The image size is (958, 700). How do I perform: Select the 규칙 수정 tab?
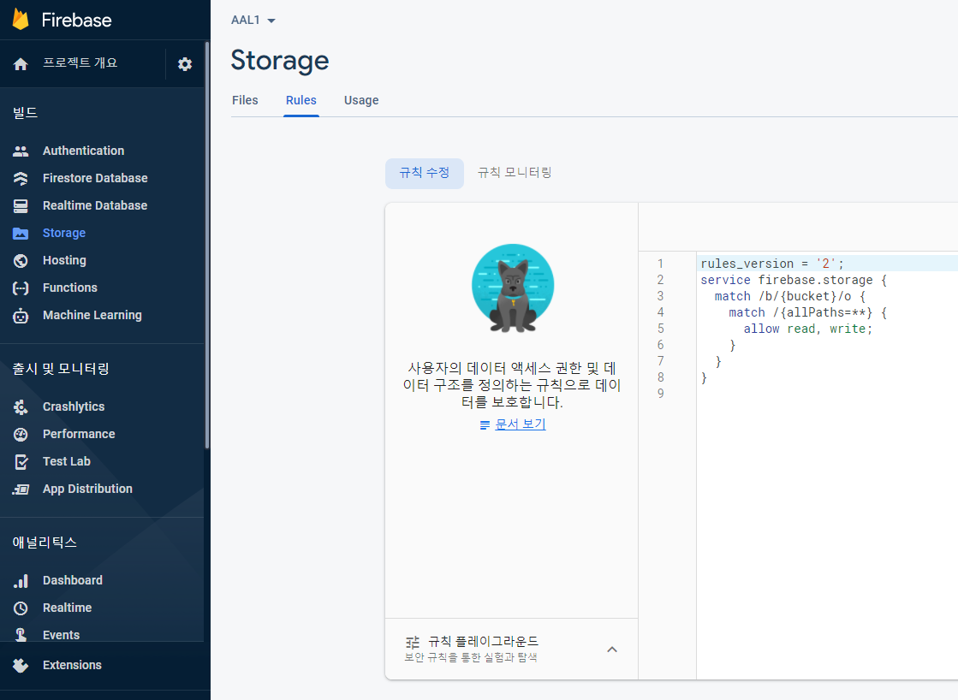tap(424, 173)
